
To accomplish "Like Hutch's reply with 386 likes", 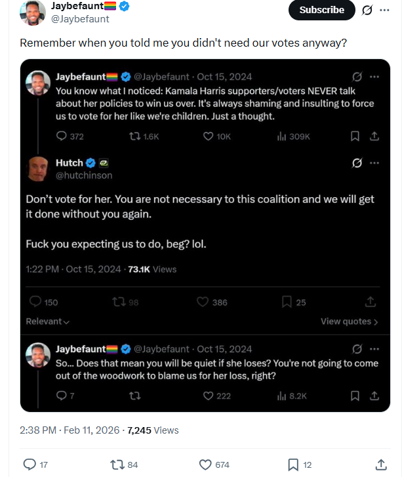I will click(x=203, y=302).
